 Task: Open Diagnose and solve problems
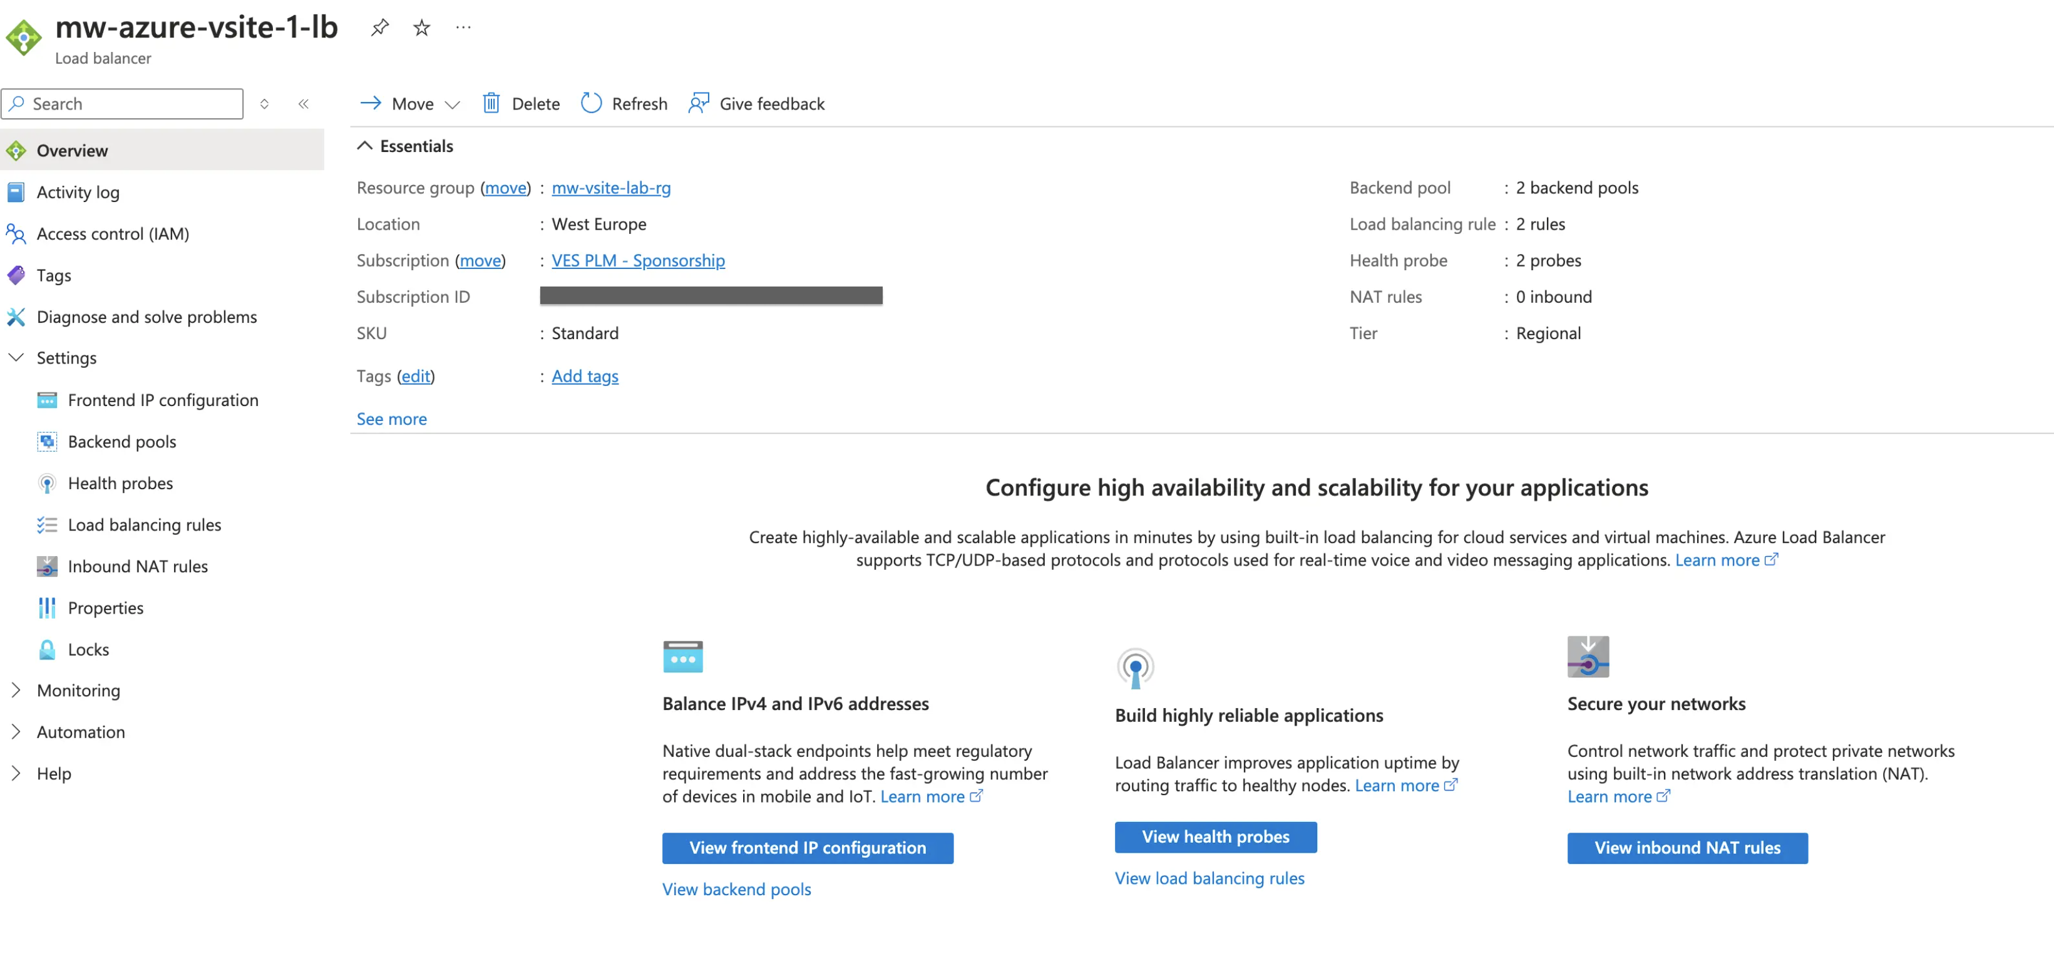pyautogui.click(x=146, y=317)
